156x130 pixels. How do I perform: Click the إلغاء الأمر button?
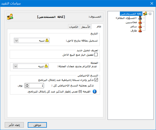point(14,125)
